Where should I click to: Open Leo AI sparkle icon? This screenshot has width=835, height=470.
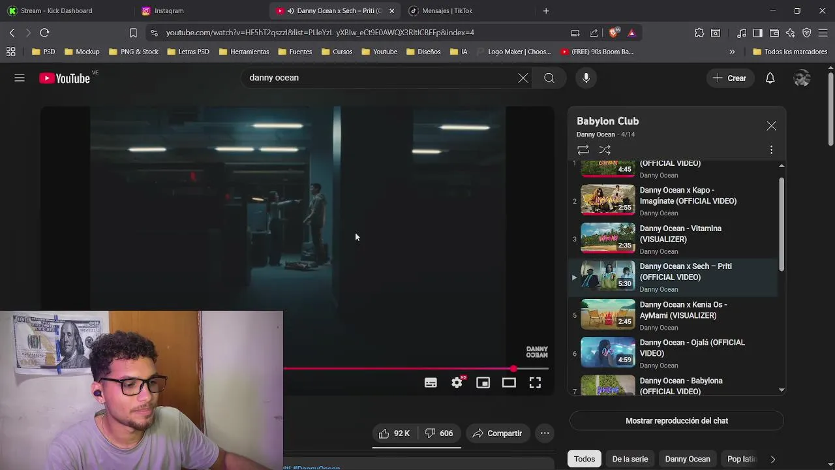point(791,33)
